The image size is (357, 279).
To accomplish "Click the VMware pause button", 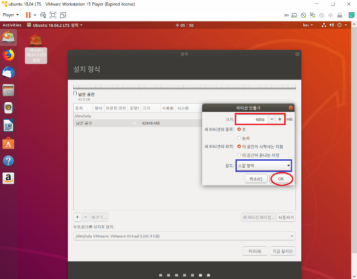I will (28, 15).
